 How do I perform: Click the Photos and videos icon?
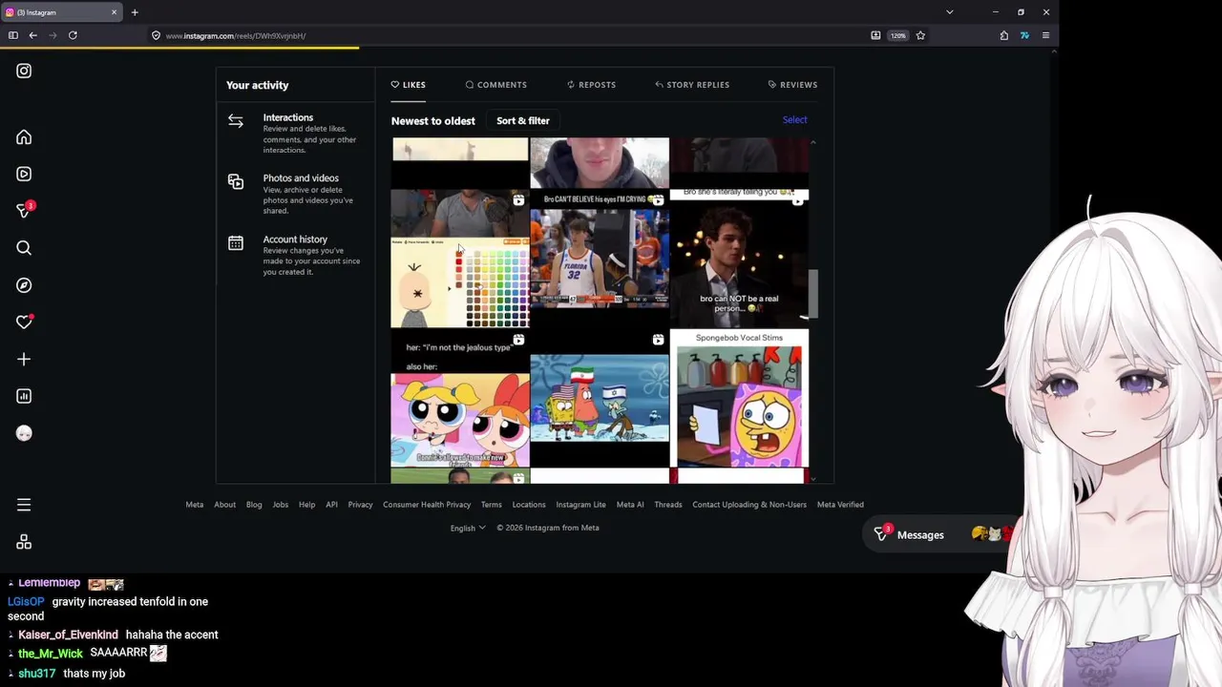[x=236, y=181]
